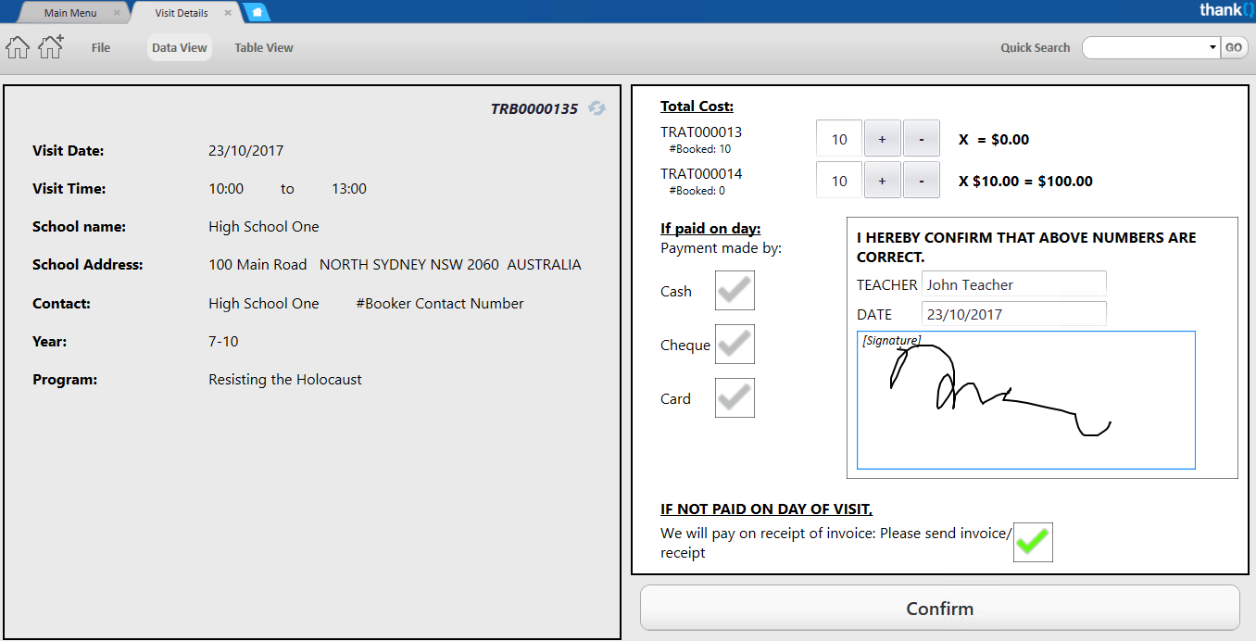Click the TEACHER name input field
The image size is (1256, 641).
point(1013,284)
